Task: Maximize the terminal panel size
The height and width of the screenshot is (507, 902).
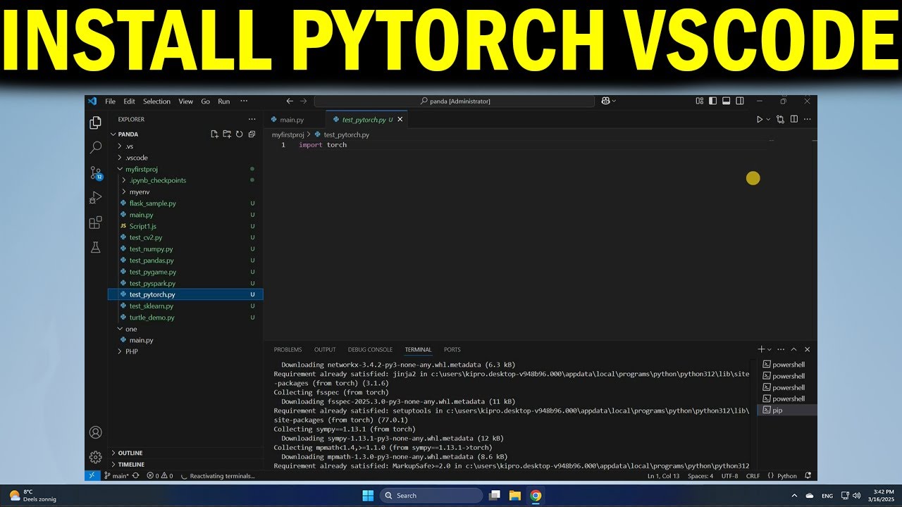Action: click(x=794, y=349)
